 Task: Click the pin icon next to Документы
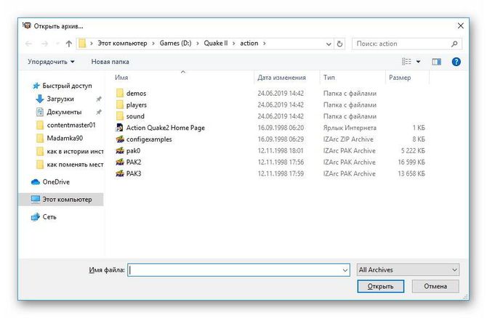pyautogui.click(x=99, y=112)
